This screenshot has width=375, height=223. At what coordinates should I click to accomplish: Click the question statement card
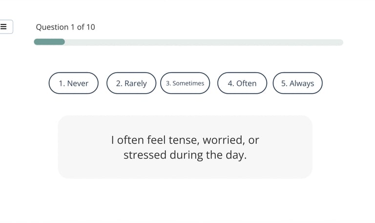[185, 147]
